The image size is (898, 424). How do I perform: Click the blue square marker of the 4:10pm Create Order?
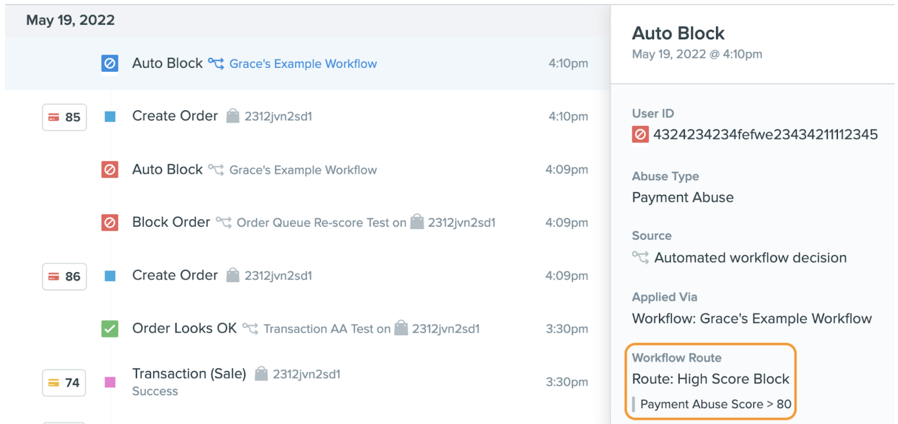pos(110,117)
